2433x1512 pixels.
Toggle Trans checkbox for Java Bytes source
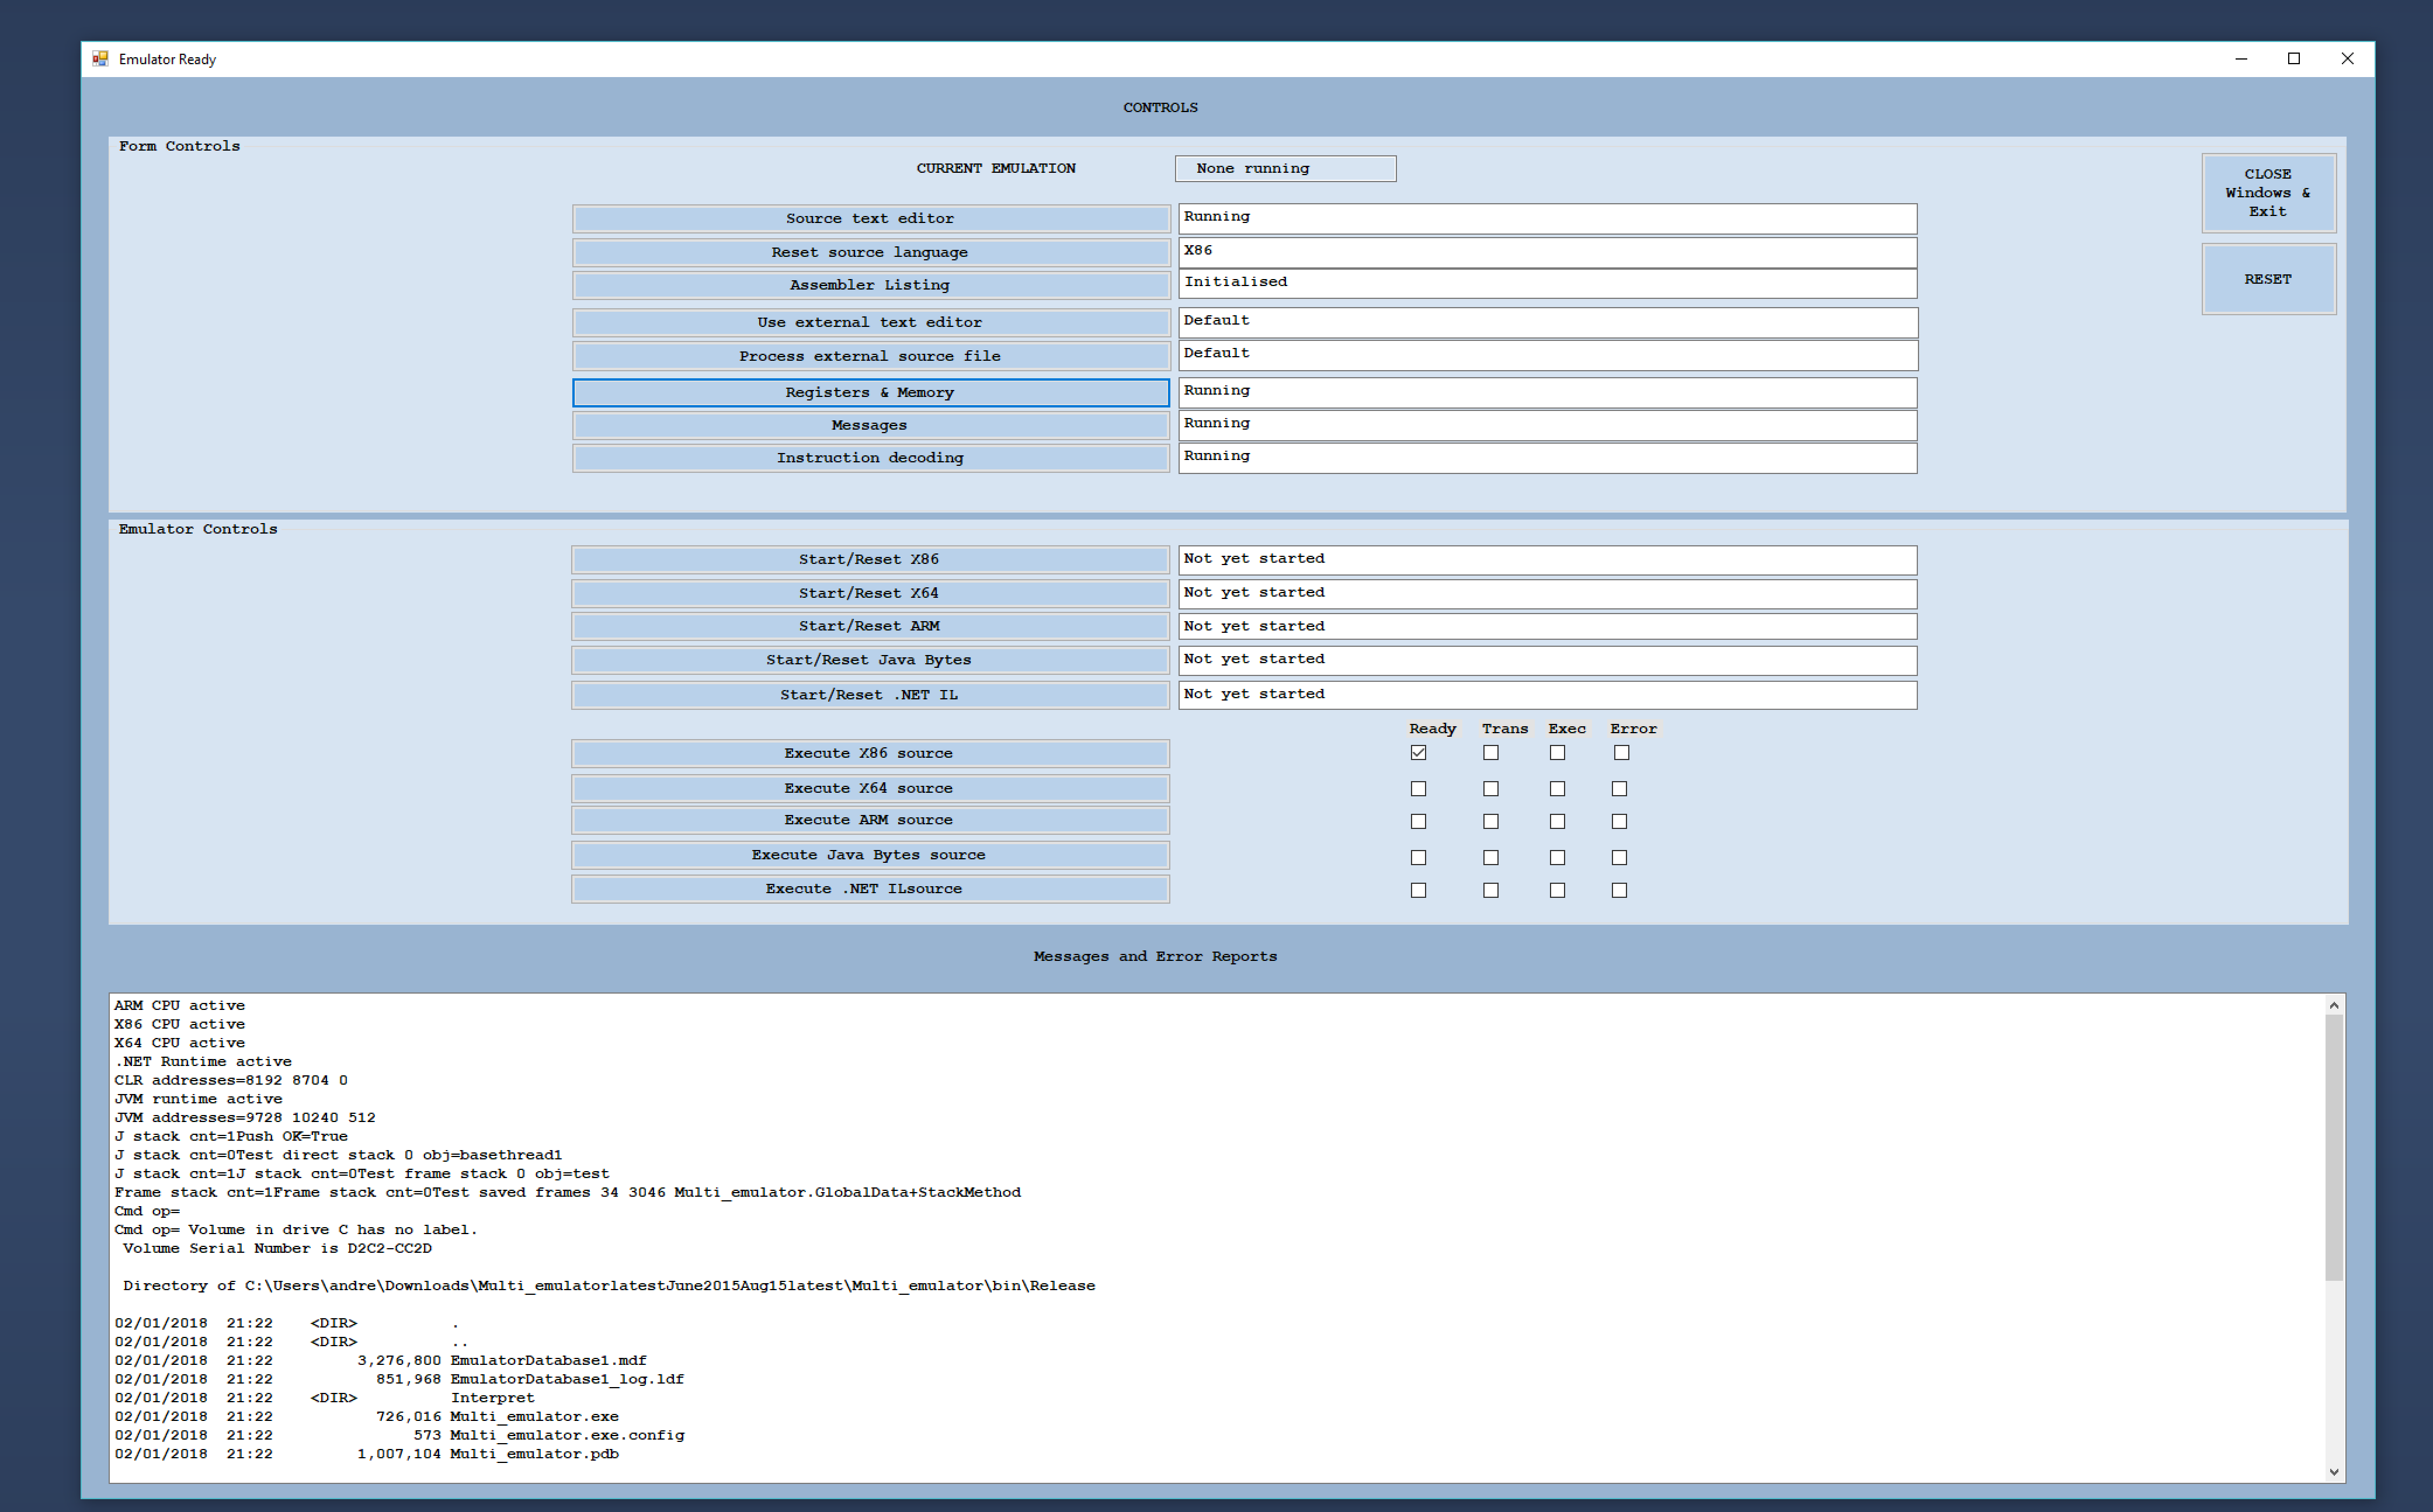tap(1490, 857)
